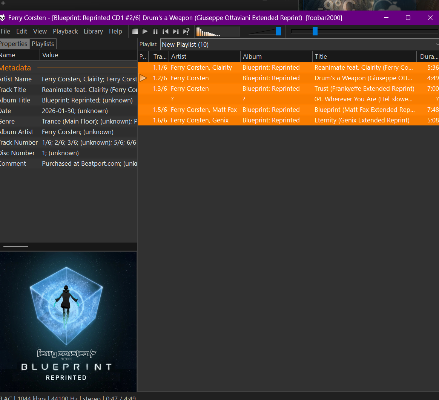Image resolution: width=439 pixels, height=400 pixels.
Task: Play a random track button
Action: tap(186, 31)
